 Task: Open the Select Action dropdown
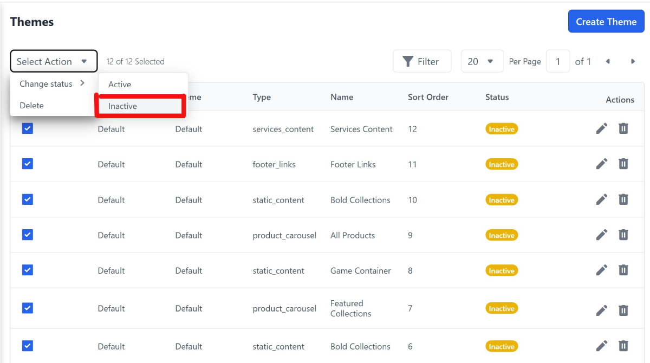54,61
